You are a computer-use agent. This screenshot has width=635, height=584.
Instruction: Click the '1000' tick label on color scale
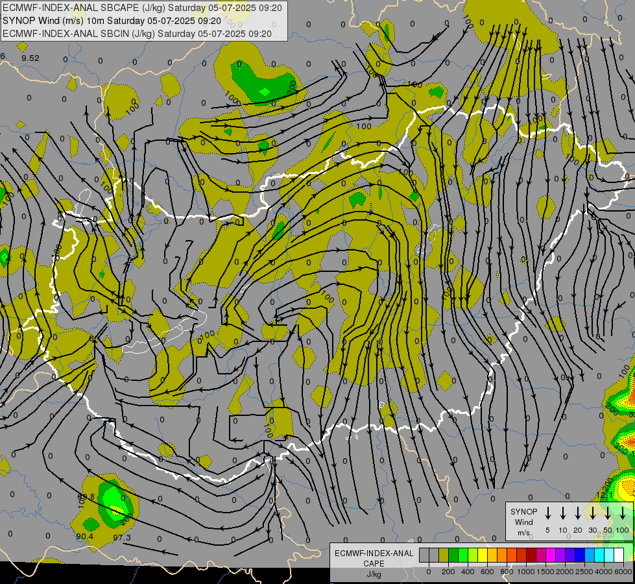(526, 572)
